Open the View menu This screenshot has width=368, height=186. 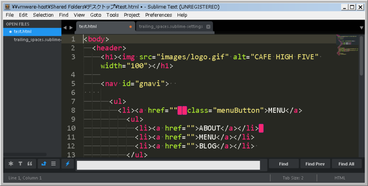click(79, 15)
